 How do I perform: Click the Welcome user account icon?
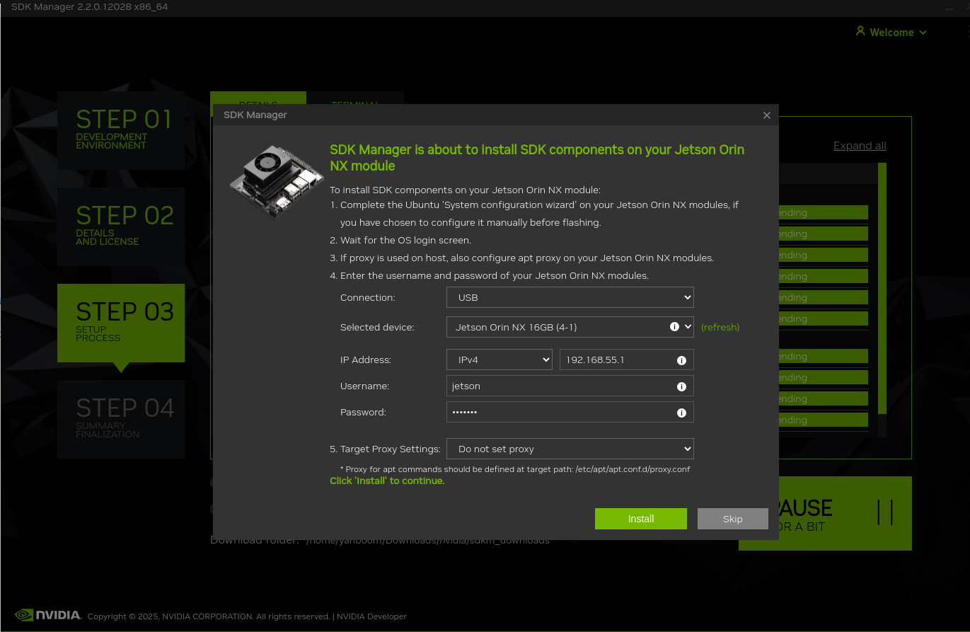point(860,32)
